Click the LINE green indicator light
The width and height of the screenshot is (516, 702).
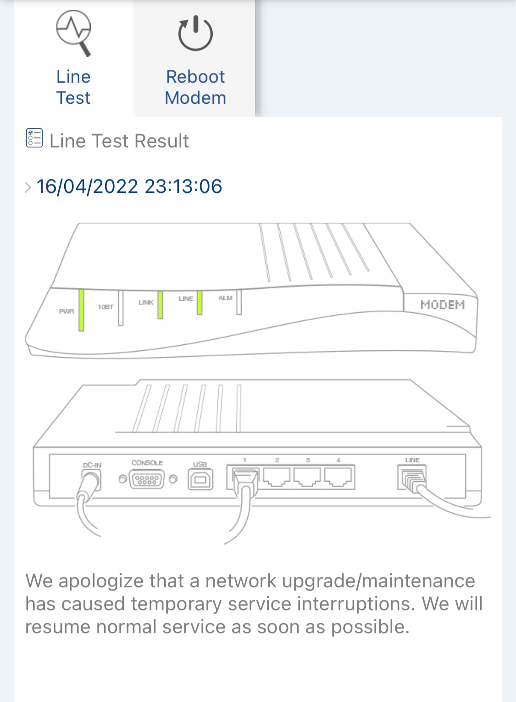point(200,303)
